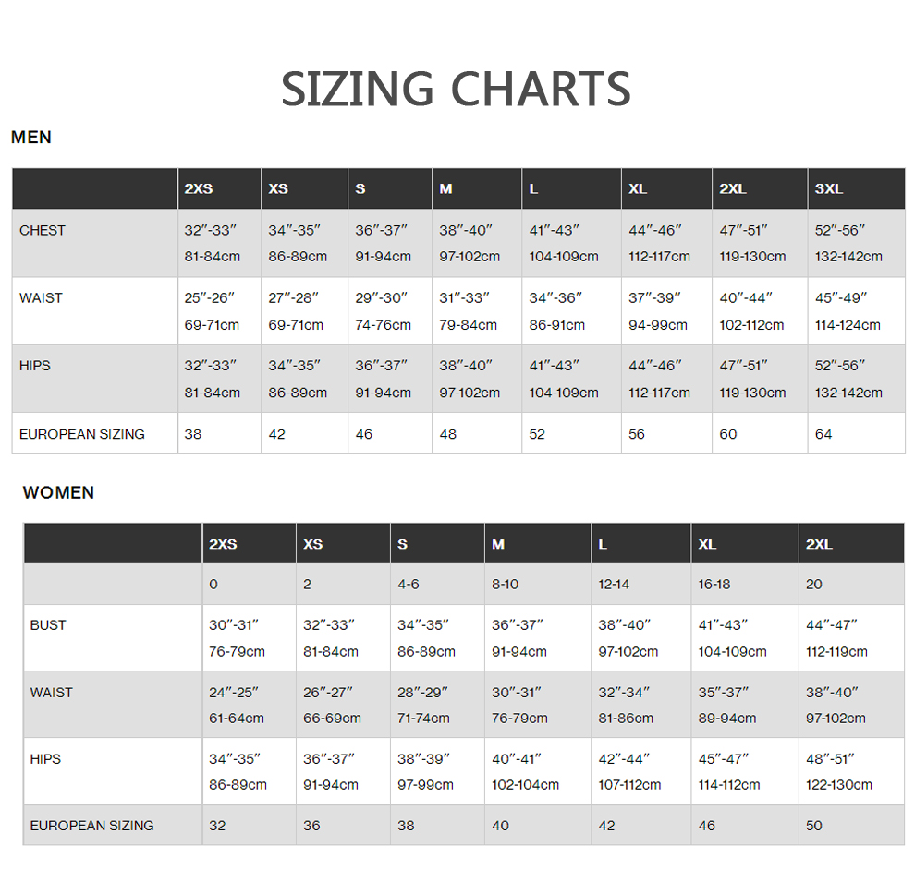Select men's chest cell for size L
The image size is (915, 870).
564,244
